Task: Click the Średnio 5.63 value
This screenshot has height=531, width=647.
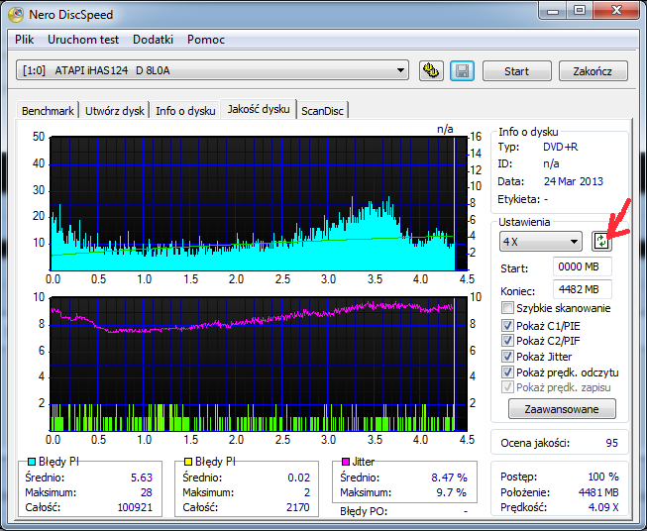Action: [x=142, y=478]
